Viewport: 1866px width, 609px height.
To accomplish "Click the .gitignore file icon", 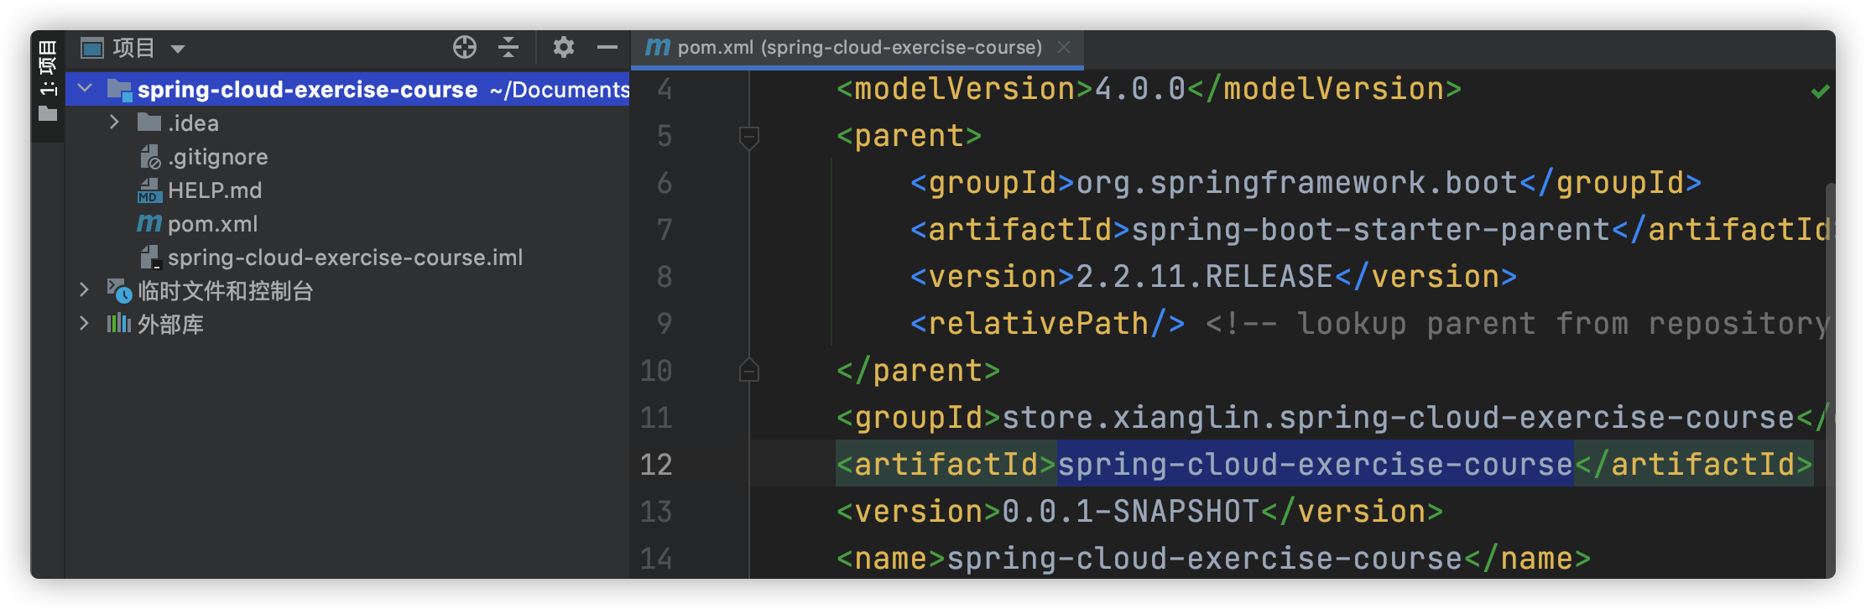I will click(149, 157).
